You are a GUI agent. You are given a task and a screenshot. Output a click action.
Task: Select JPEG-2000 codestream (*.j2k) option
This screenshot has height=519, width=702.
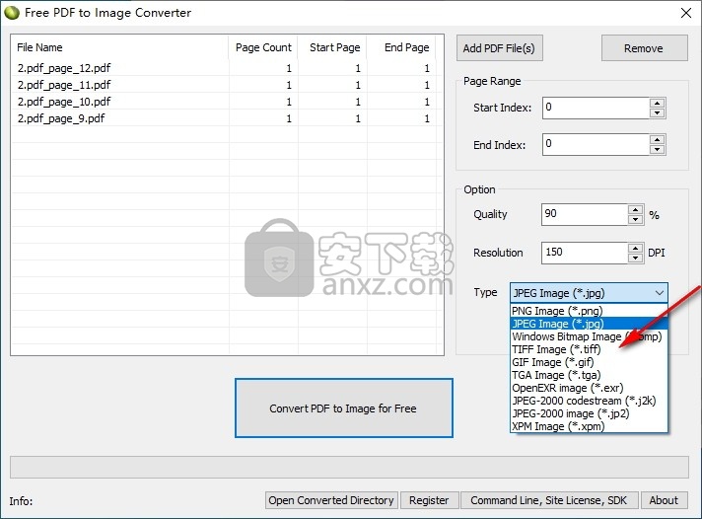[x=589, y=401]
